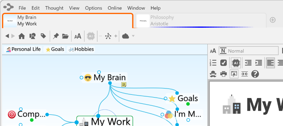283x126 pixels.
Task: Open the Normal paragraph style dropdown
Action: (249, 51)
